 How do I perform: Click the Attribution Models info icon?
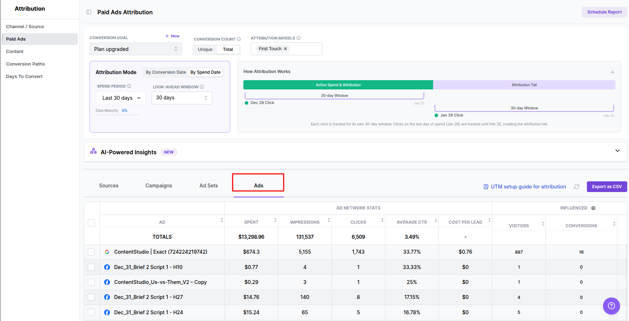pyautogui.click(x=299, y=38)
